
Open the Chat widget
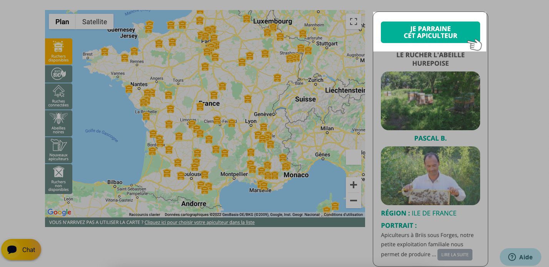tap(21, 250)
